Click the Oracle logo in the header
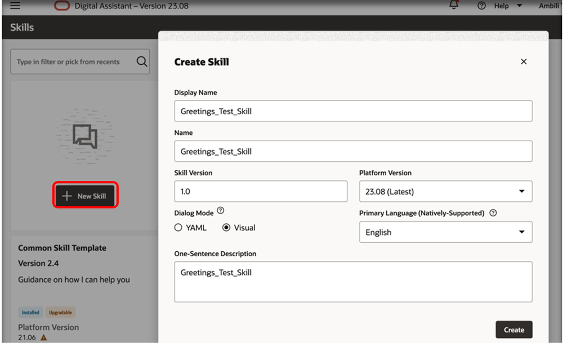 [62, 6]
